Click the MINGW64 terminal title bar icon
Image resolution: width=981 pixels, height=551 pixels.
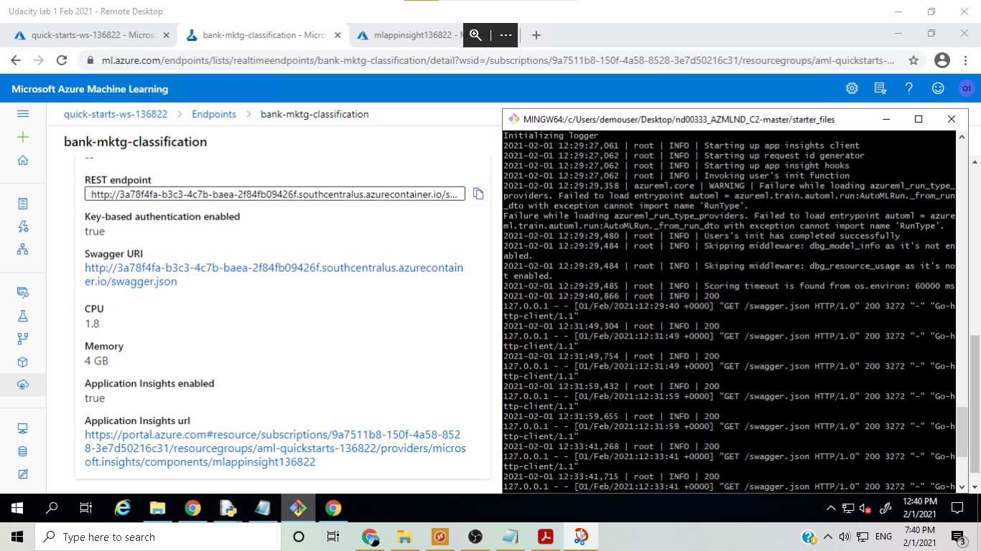pos(513,119)
